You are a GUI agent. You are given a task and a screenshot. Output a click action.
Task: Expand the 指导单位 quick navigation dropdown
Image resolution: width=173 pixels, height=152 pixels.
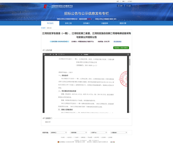(x=58, y=133)
